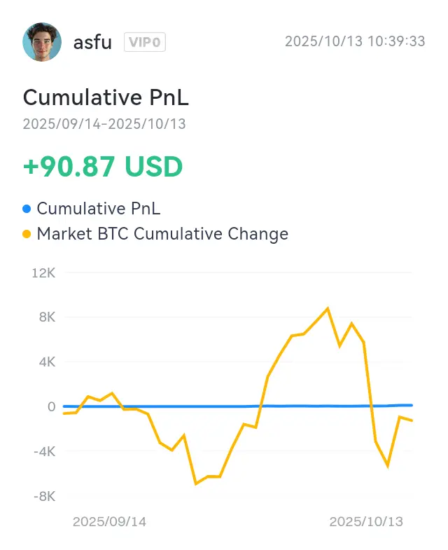Click the yellow Market BTC legend dot

(x=27, y=234)
